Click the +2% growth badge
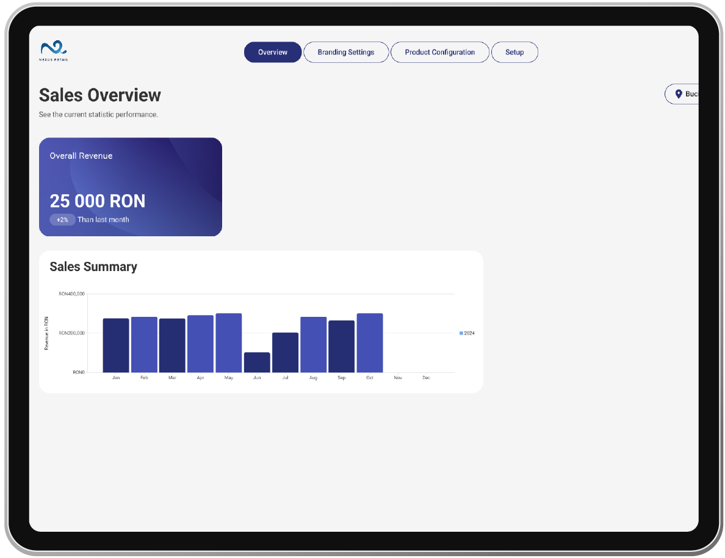725x558 pixels. point(62,220)
